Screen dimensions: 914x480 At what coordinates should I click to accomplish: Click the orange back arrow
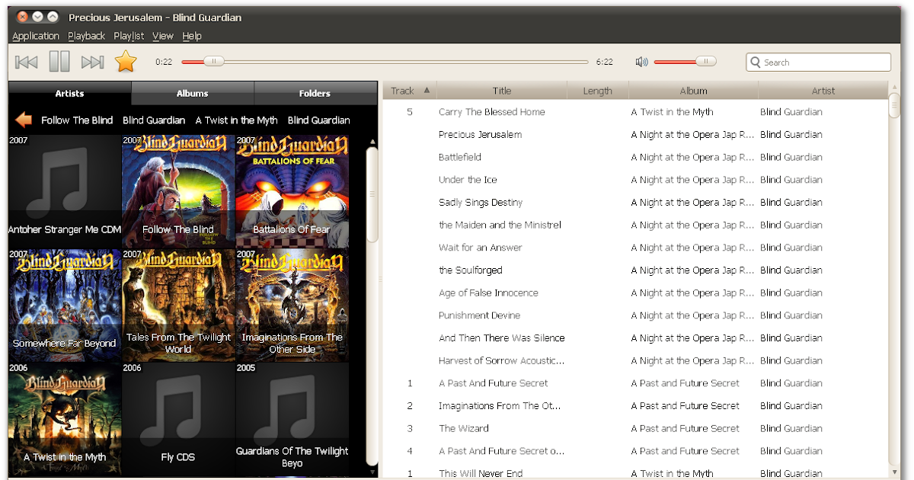click(24, 120)
